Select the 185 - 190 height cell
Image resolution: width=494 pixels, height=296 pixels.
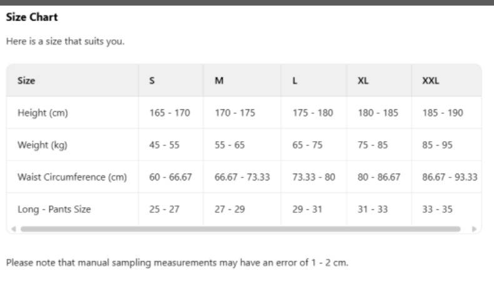443,113
